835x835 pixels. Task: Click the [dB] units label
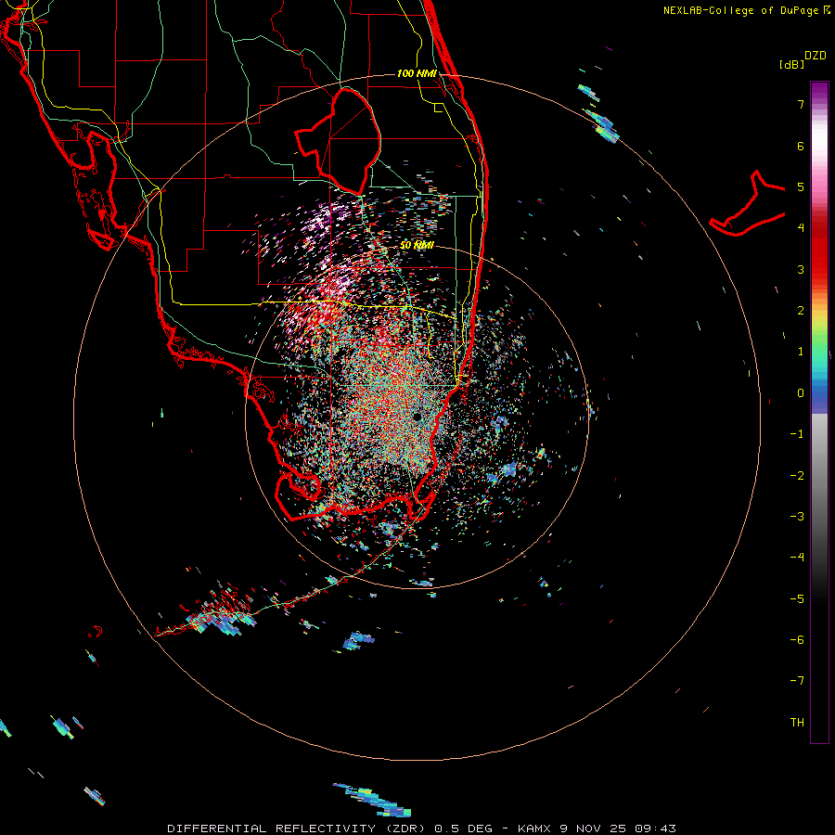click(791, 64)
